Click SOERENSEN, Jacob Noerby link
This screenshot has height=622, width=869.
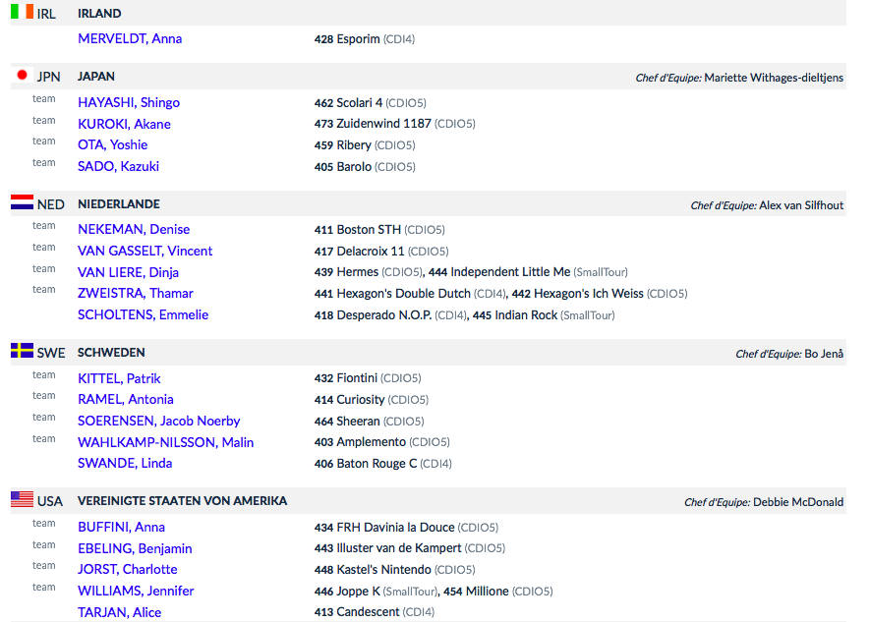(159, 421)
